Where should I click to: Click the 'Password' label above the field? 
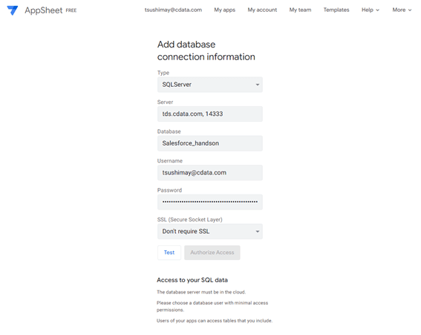coord(169,190)
